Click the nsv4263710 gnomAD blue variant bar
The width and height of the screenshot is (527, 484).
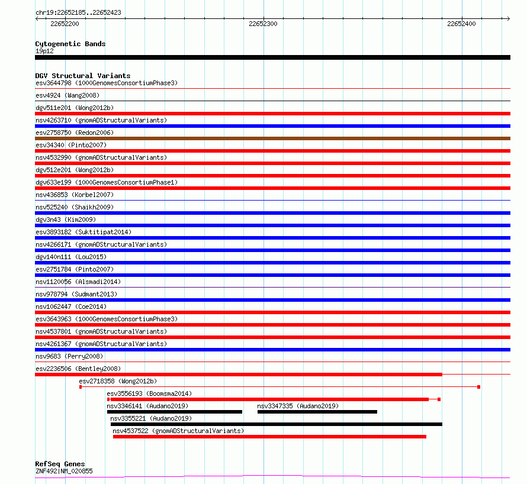pos(272,126)
